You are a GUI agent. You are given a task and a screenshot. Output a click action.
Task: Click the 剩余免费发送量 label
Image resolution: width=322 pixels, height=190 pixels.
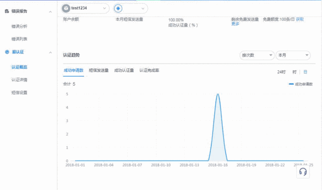coord(245,19)
